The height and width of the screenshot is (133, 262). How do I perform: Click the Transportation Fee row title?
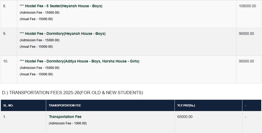pyautogui.click(x=65, y=117)
